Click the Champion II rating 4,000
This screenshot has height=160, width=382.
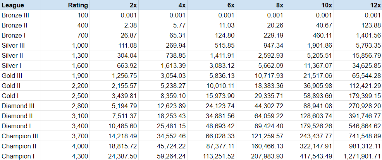coord(79,146)
